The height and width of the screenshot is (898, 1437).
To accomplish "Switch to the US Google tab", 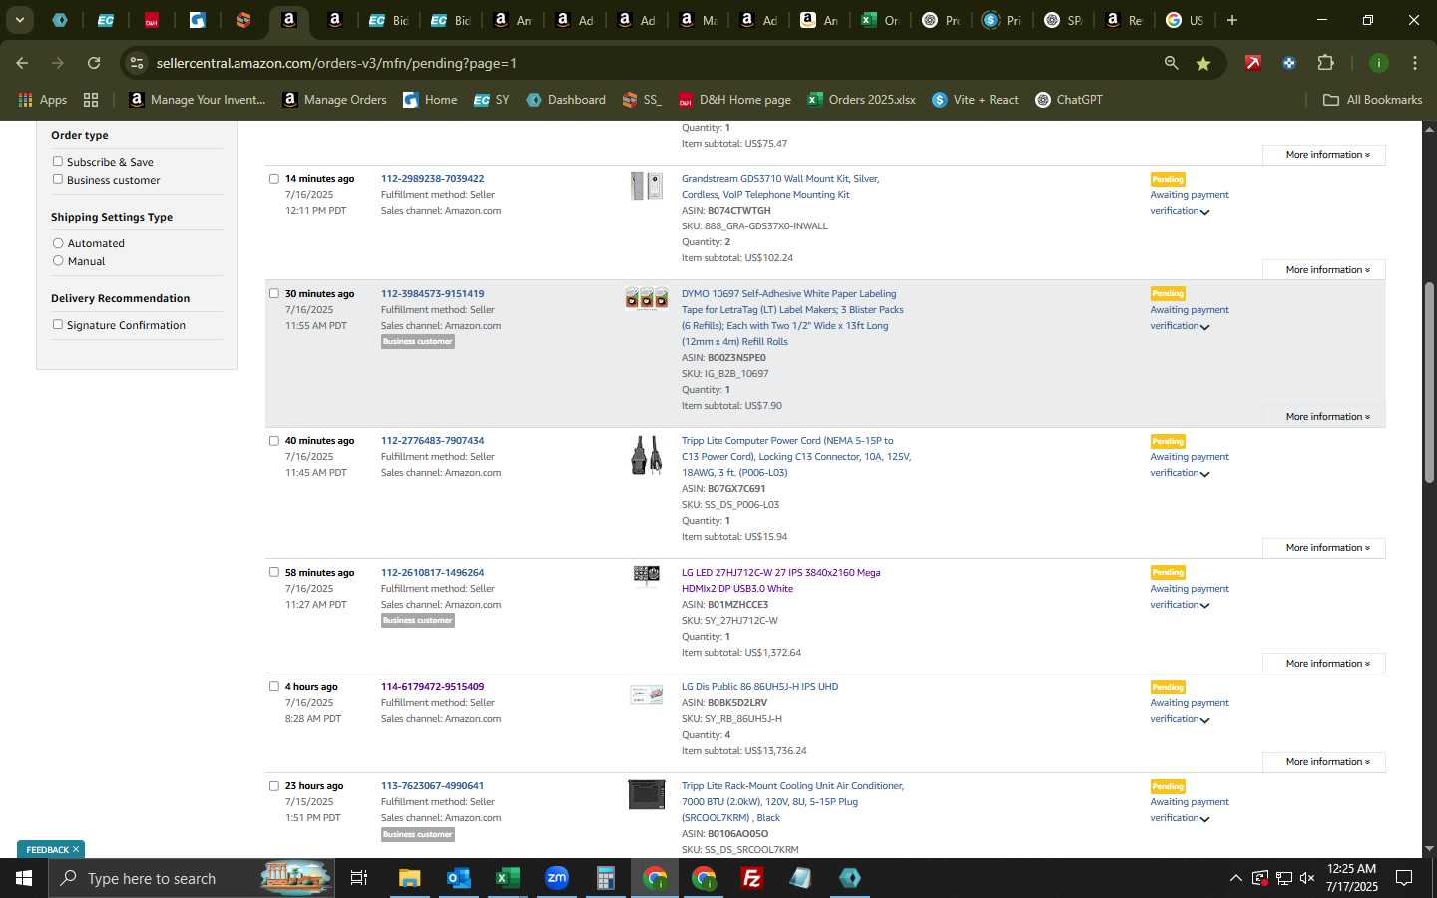I will 1185,20.
